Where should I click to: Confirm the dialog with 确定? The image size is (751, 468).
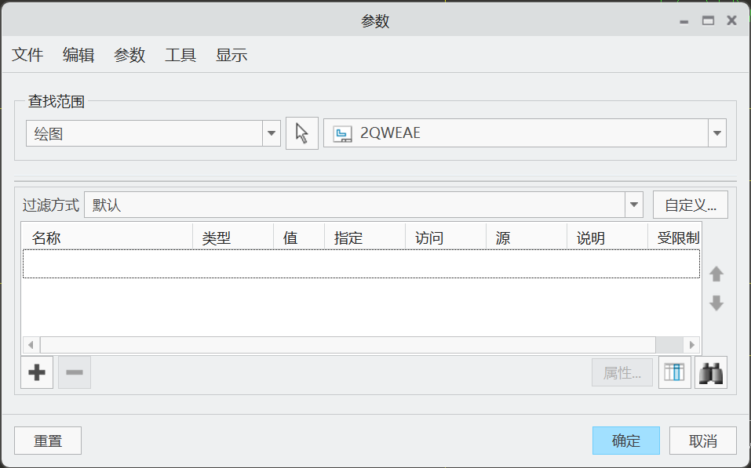click(625, 440)
